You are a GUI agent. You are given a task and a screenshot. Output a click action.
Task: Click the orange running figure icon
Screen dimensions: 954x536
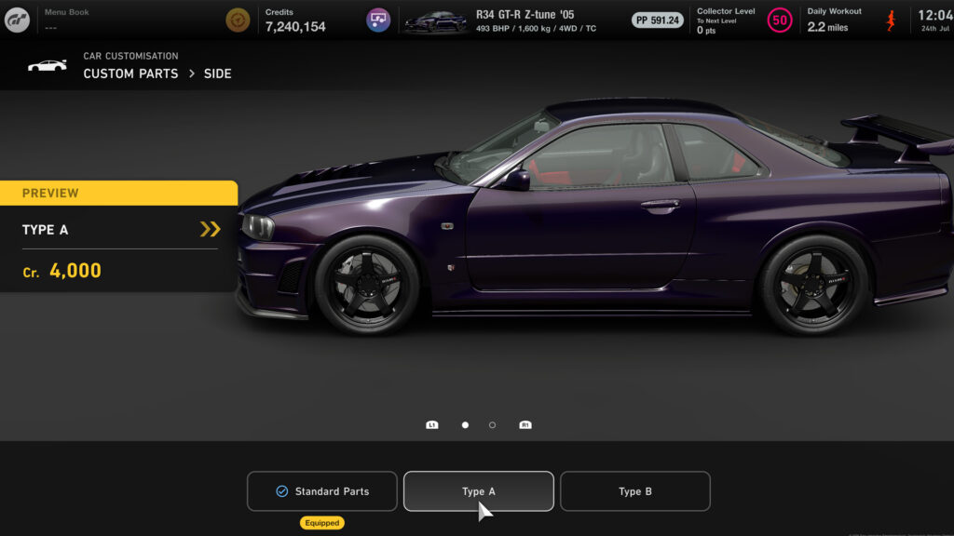[x=891, y=20]
